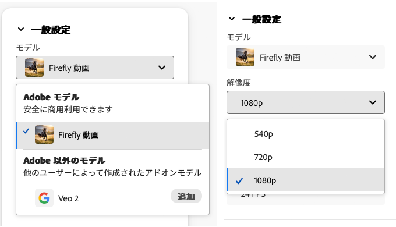Collapse right 一般設定 section via chevron

232,19
